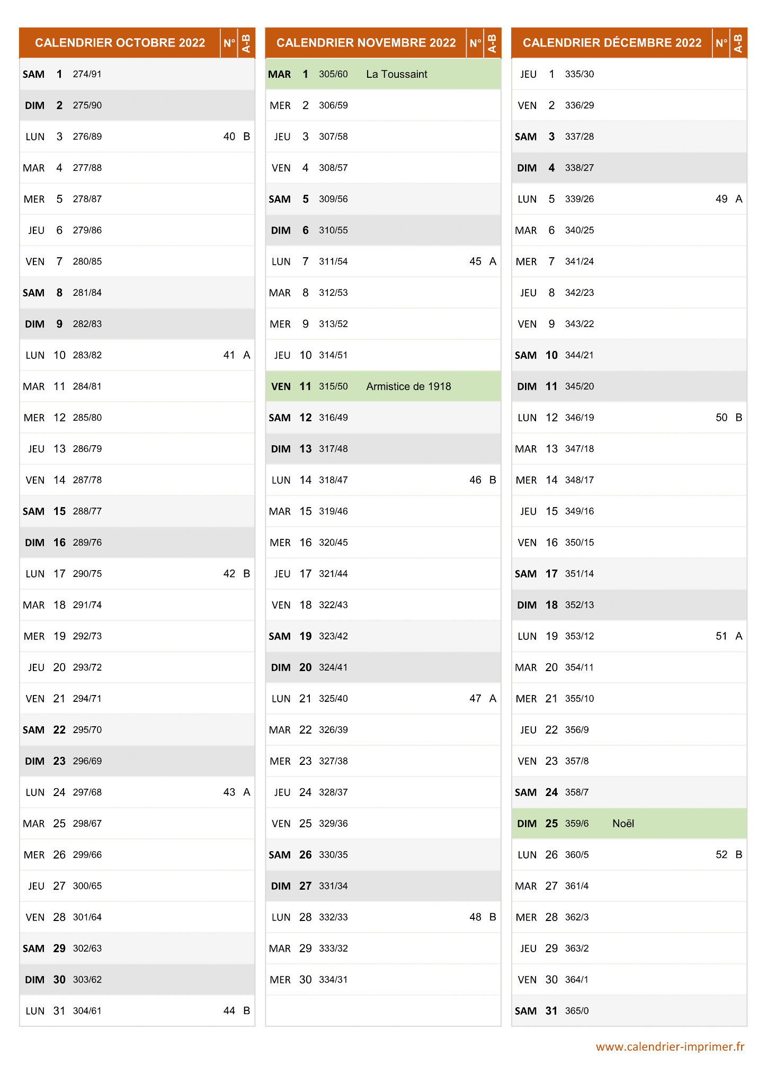Click the N° column header in October
Image resolution: width=767 pixels, height=1084 pixels.
[x=229, y=43]
